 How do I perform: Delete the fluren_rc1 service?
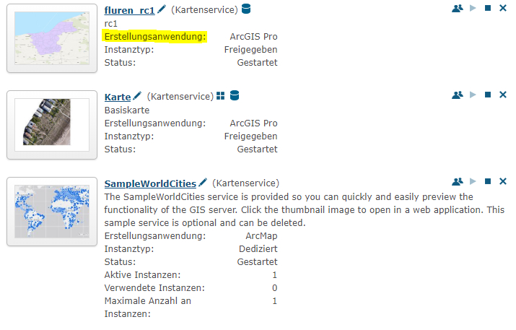[x=503, y=8]
